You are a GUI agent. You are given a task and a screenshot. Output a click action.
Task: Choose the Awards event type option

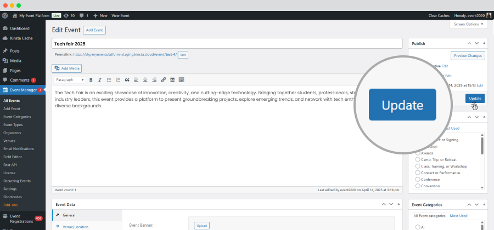coord(418,153)
